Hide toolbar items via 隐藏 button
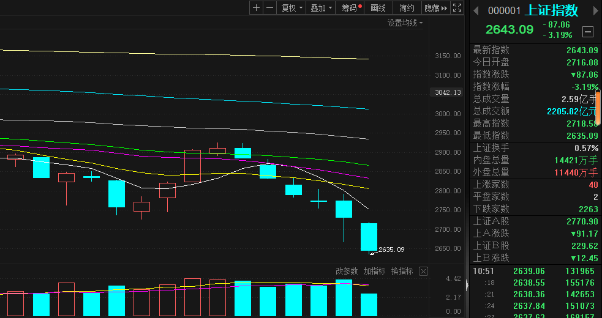Viewport: 602px width, 318px height. 435,8
